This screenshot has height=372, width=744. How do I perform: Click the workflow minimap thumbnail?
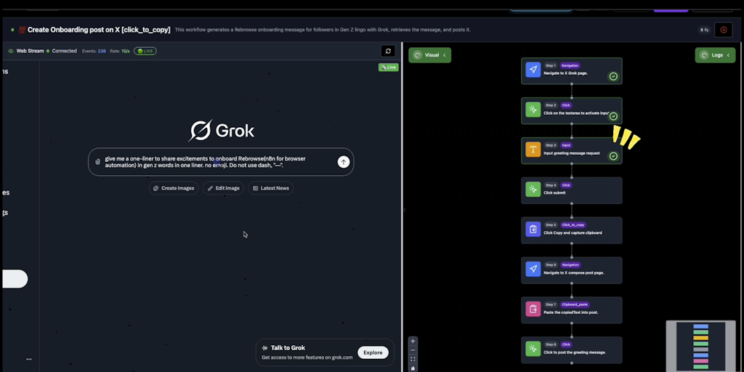[x=701, y=346]
